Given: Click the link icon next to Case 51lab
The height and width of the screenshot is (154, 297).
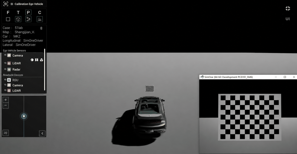Looking at the screenshot, I should coord(41,28).
